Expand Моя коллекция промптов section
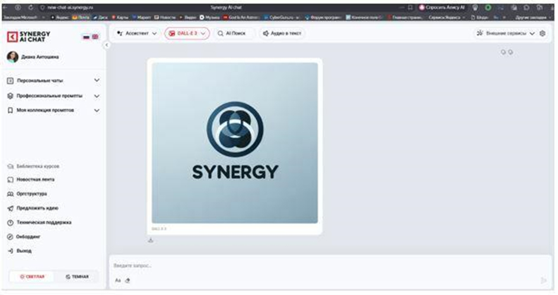558x295 pixels. tap(53, 110)
